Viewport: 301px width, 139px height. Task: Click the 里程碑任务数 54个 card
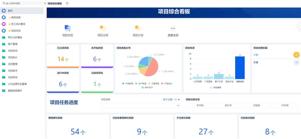(x=78, y=127)
